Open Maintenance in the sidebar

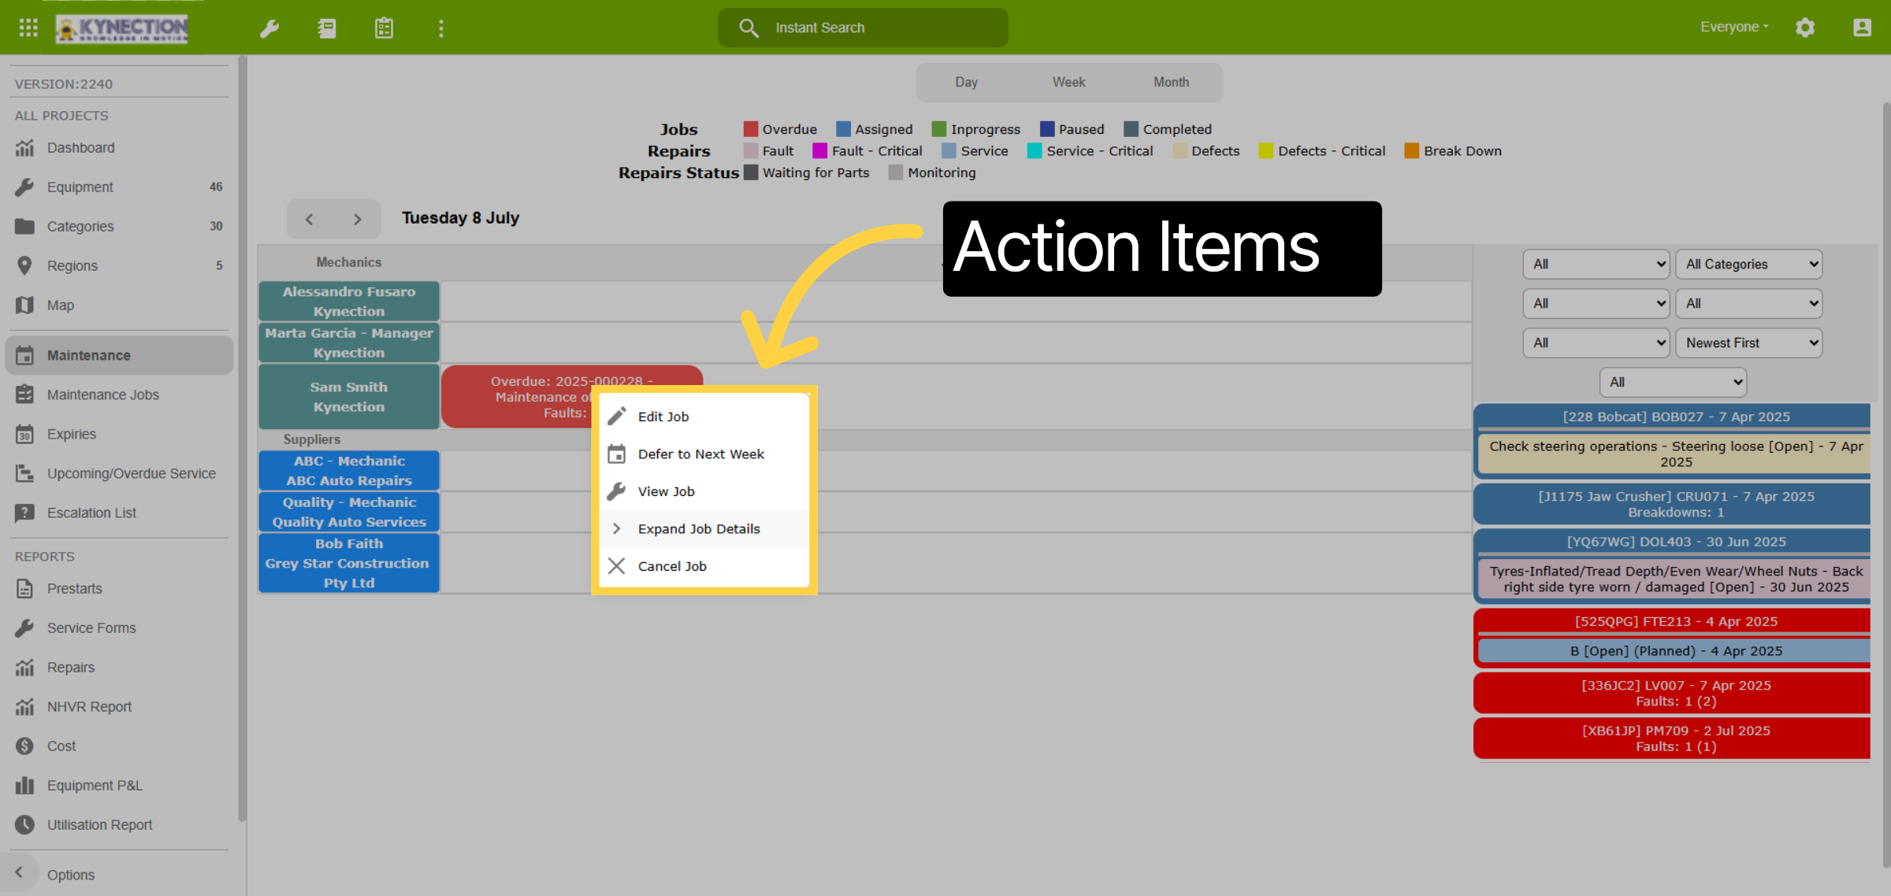coord(119,355)
